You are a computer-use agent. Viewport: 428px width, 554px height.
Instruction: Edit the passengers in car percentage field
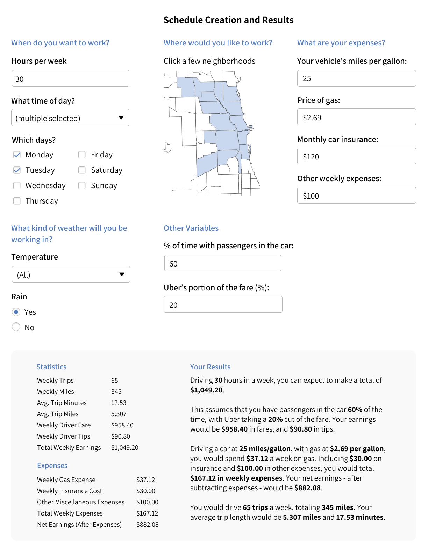pyautogui.click(x=222, y=263)
